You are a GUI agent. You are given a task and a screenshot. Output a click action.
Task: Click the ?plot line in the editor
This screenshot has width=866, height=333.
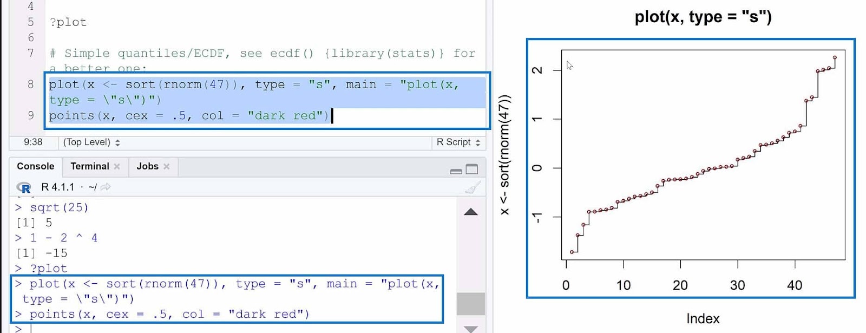coord(68,22)
